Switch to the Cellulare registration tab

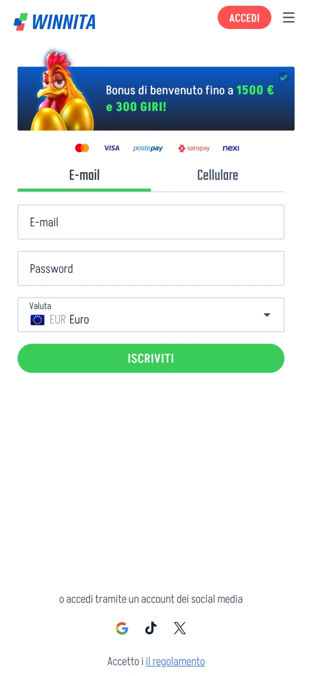(x=218, y=175)
